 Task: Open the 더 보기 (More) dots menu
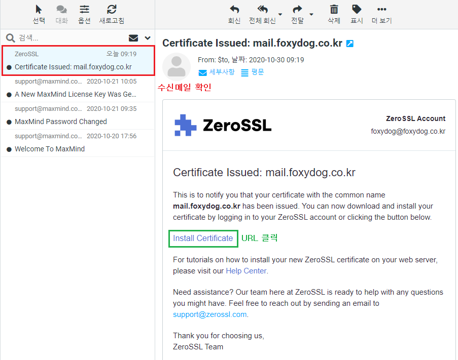[382, 10]
